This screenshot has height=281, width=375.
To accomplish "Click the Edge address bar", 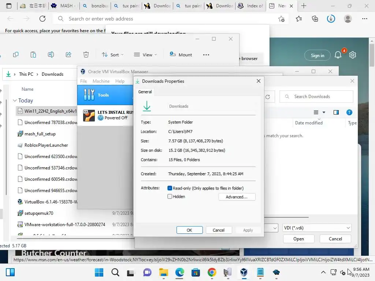I will click(165, 19).
